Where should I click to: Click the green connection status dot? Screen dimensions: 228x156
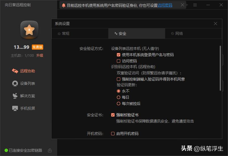[6, 150]
